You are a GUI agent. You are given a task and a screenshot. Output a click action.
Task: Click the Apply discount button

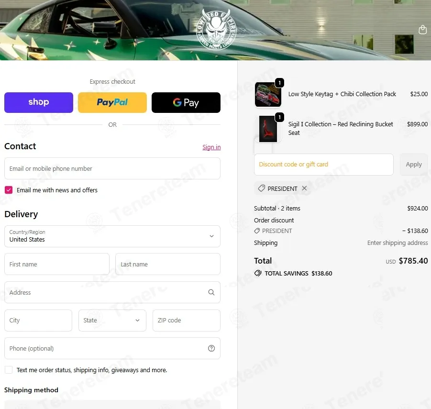pos(413,165)
